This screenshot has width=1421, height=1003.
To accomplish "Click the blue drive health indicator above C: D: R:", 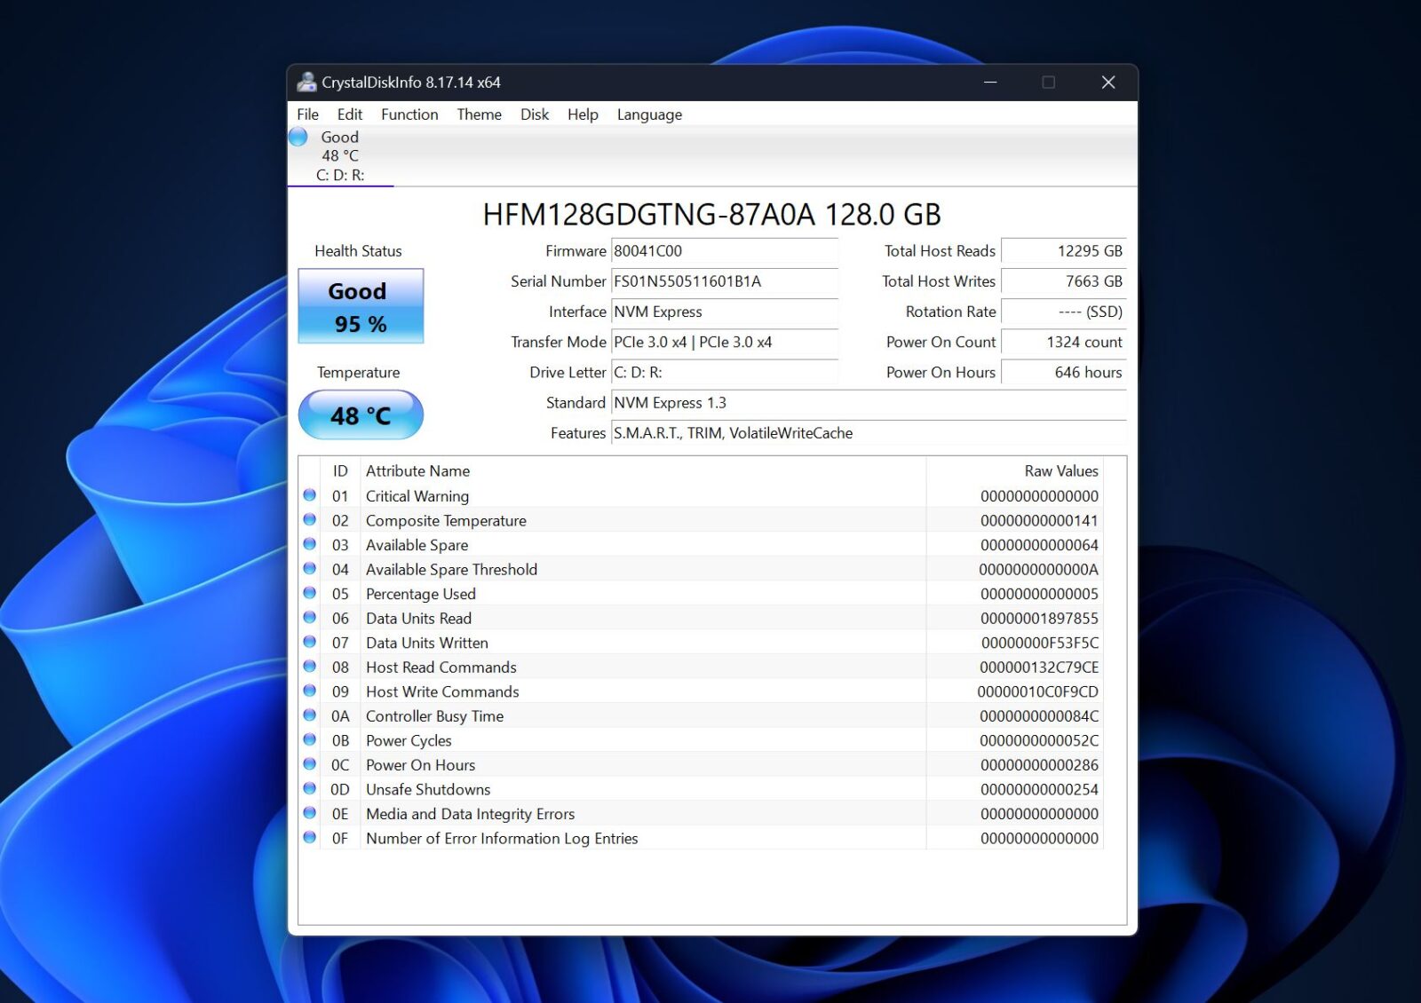I will [298, 137].
